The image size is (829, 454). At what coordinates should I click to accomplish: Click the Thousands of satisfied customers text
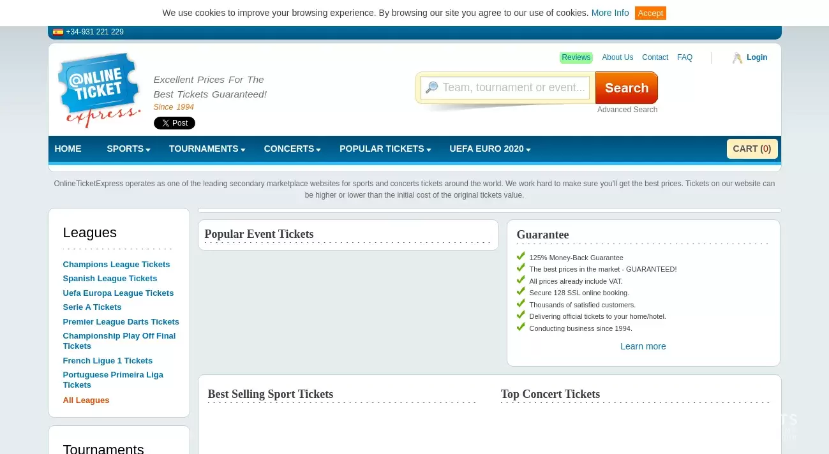click(x=583, y=305)
